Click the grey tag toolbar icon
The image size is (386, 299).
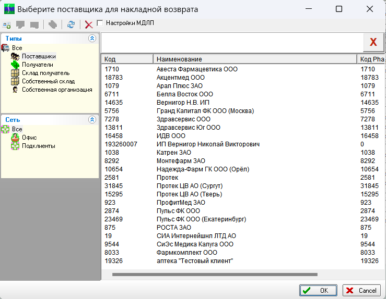point(53,24)
